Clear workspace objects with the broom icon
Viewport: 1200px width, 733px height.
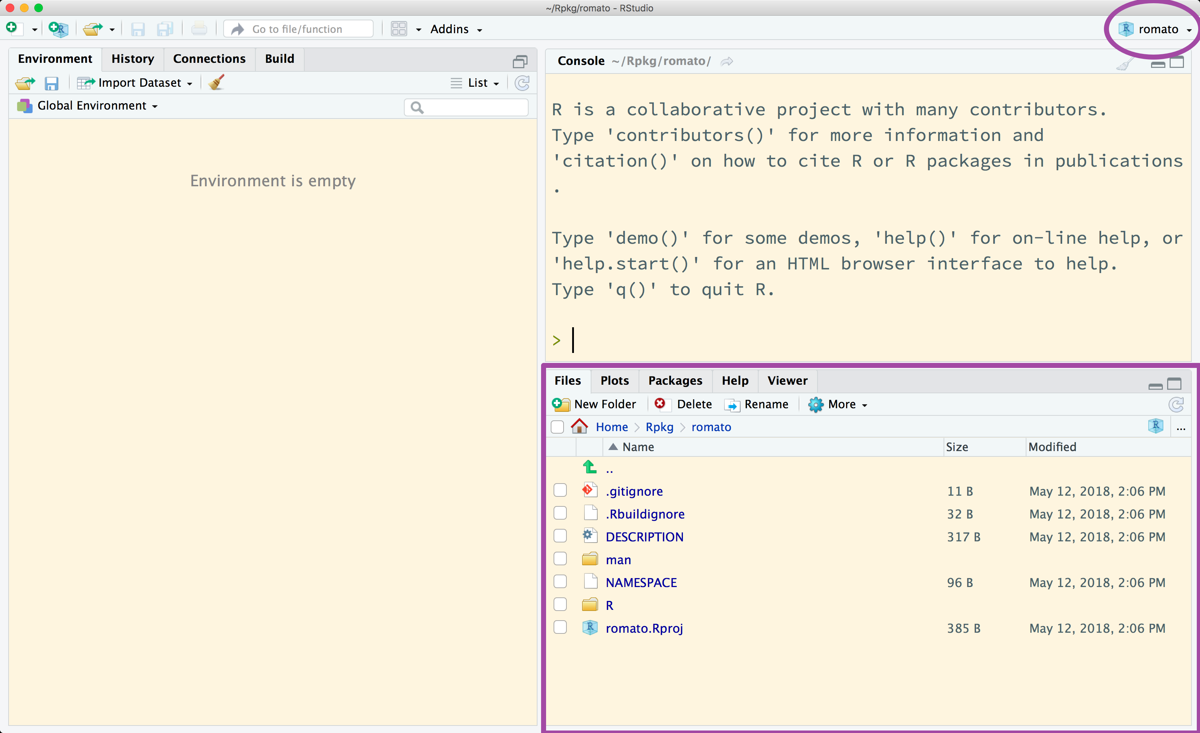click(x=216, y=83)
